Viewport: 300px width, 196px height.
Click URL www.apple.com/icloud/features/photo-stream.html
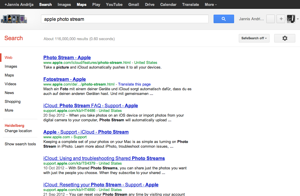pyautogui.click(x=87, y=63)
